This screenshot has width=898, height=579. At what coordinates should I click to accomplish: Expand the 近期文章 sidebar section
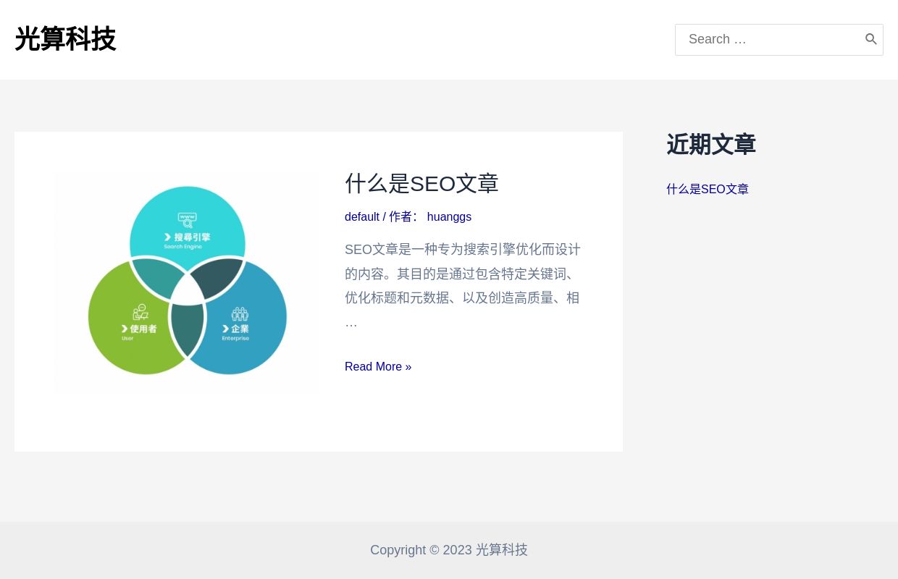711,145
